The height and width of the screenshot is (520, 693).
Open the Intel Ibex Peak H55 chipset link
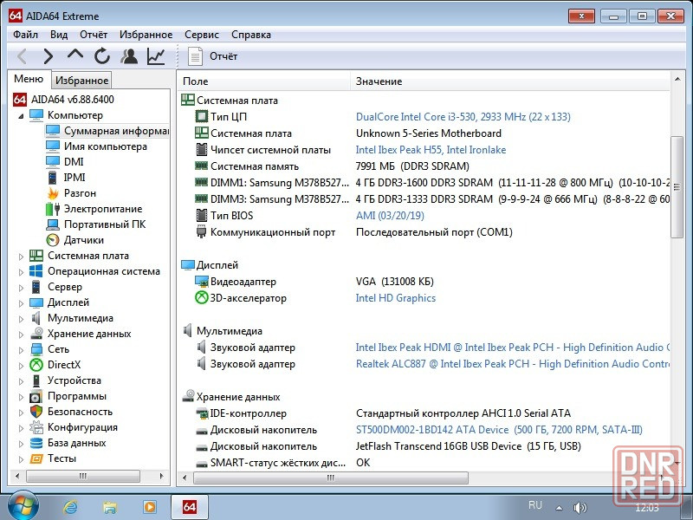click(x=431, y=150)
